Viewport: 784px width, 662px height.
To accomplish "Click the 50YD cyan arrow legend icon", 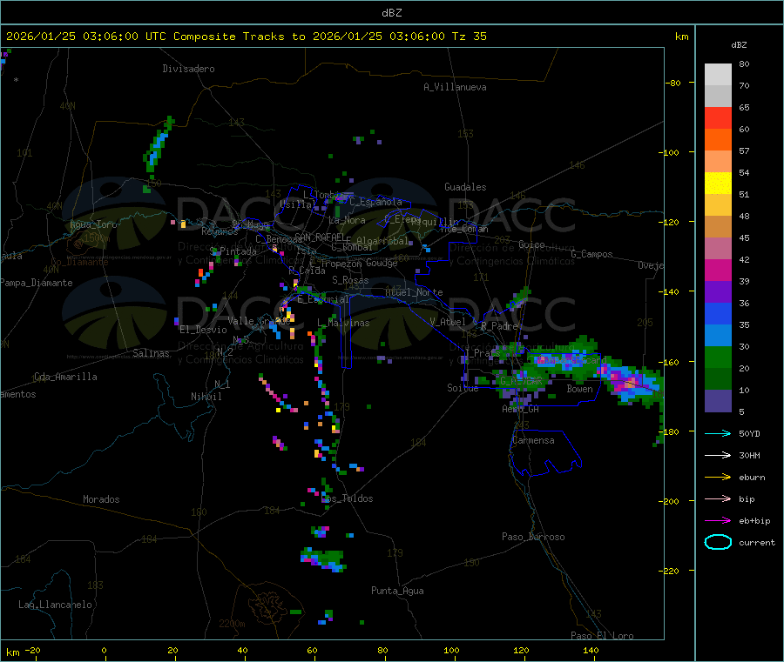I will 718,433.
